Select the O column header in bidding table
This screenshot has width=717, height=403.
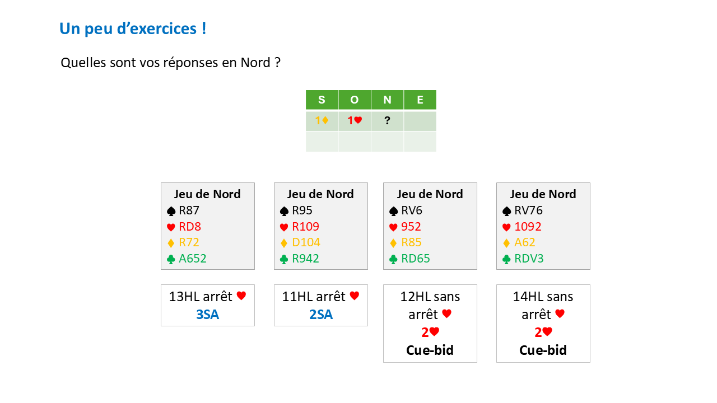pos(354,100)
